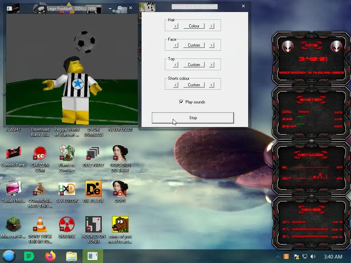351x263 pixels.
Task: Open OOPS portrait desktop icon
Action: (x=120, y=192)
